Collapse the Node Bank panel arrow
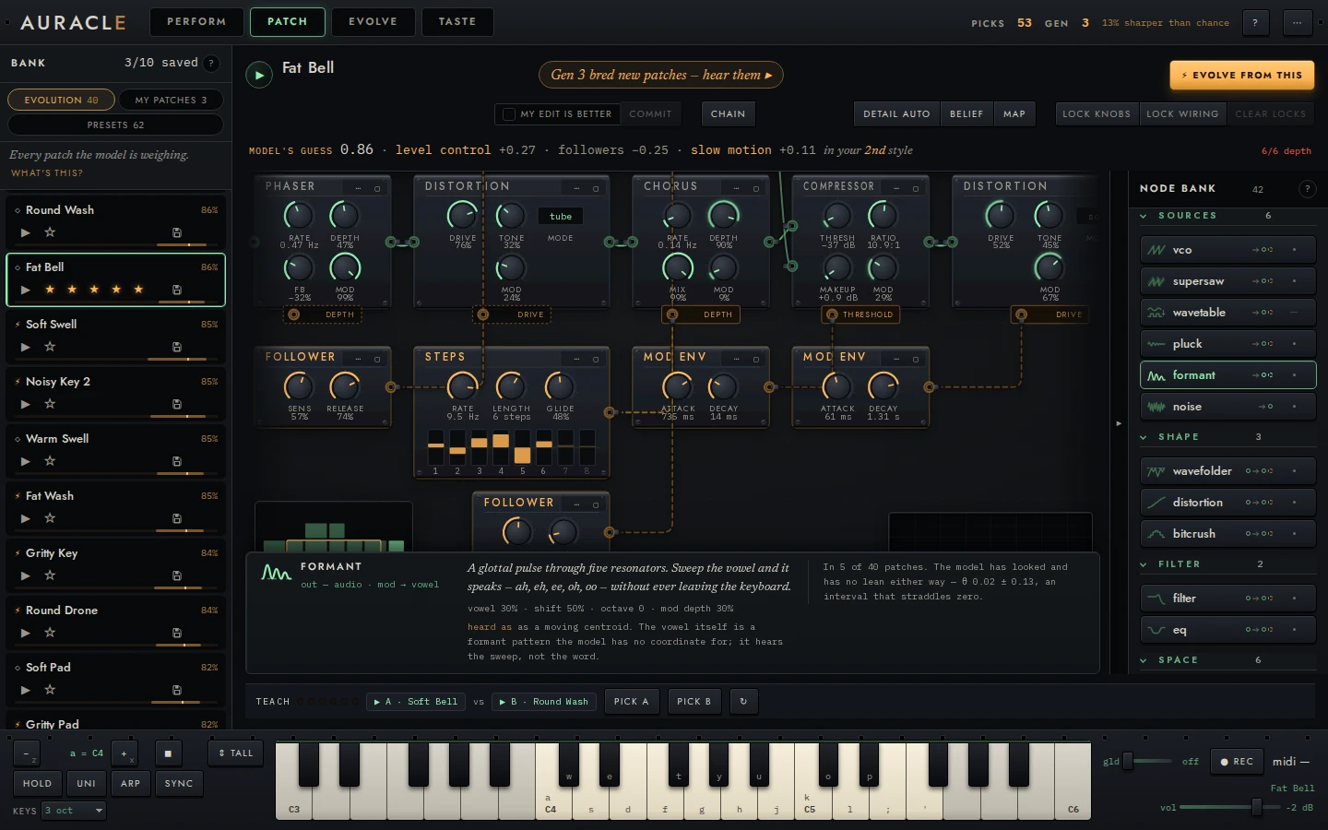1328x830 pixels. 1119,423
